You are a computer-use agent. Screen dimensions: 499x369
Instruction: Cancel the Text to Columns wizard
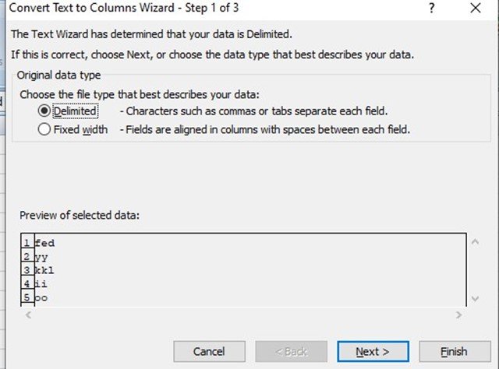[x=209, y=352]
